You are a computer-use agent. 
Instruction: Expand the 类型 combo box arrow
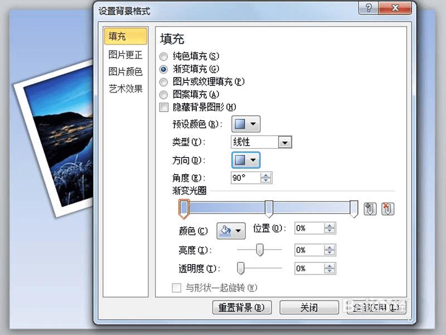pyautogui.click(x=285, y=142)
